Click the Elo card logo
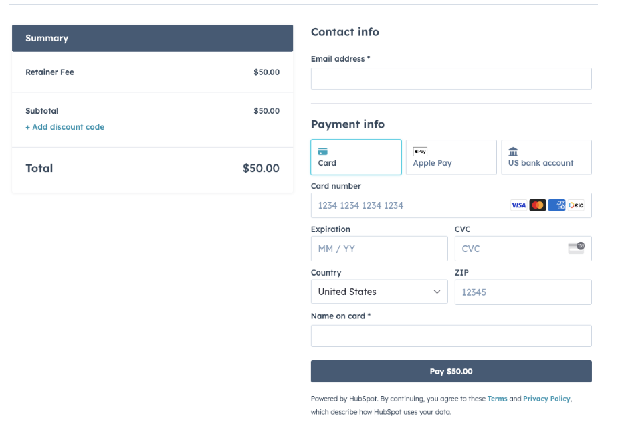This screenshot has height=440, width=618. [x=576, y=205]
